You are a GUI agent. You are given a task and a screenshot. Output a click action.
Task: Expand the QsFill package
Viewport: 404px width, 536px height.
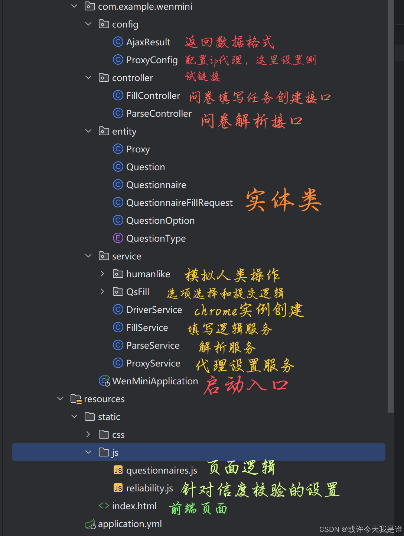tap(102, 292)
